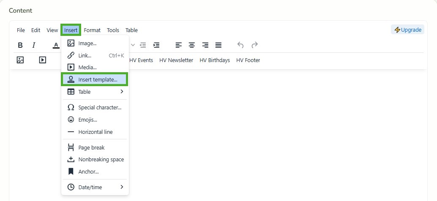Choose Media... from Insert menu

click(x=95, y=68)
